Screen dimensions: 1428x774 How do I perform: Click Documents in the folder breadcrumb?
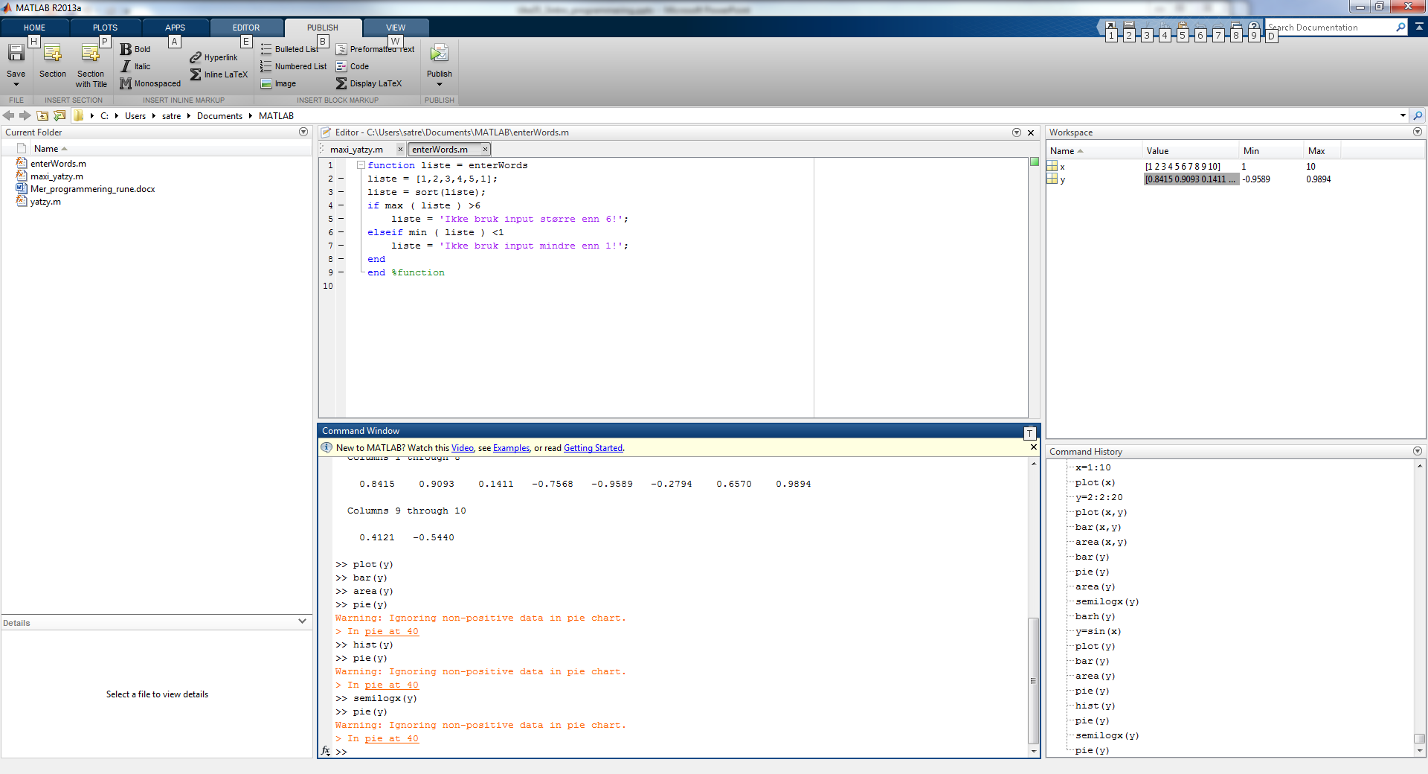click(x=219, y=116)
